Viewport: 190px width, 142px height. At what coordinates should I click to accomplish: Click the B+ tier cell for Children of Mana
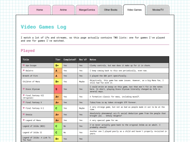58,82
